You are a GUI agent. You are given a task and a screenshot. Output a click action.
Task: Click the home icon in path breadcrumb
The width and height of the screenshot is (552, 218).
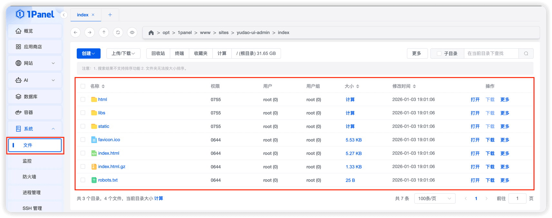pyautogui.click(x=151, y=33)
